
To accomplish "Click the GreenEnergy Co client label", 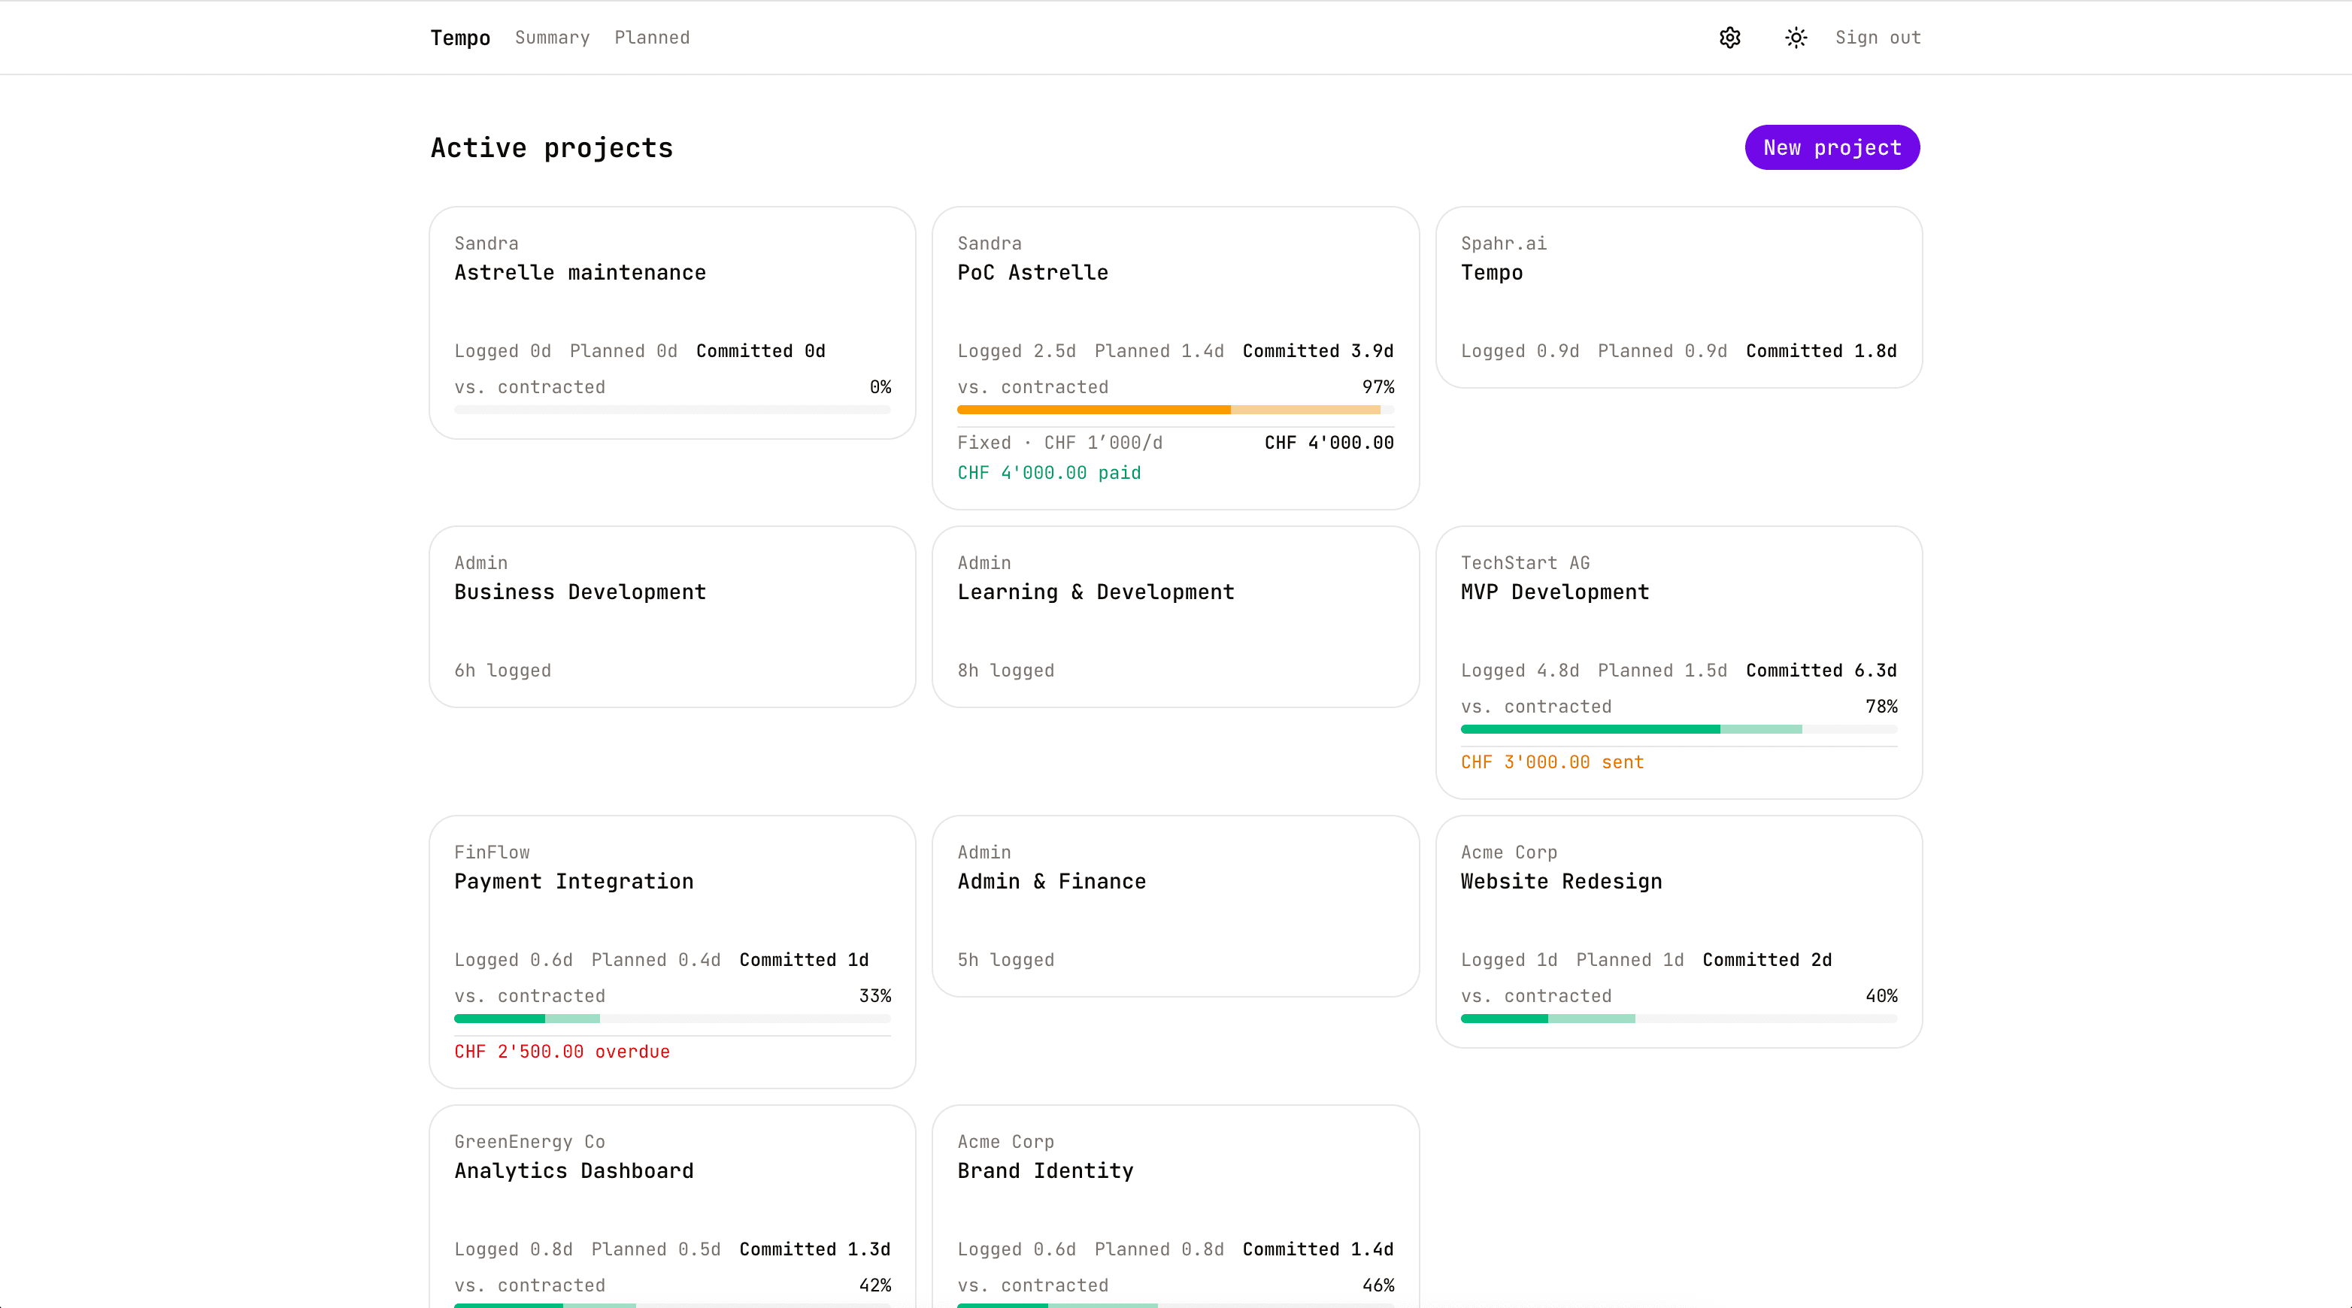I will coord(529,1142).
